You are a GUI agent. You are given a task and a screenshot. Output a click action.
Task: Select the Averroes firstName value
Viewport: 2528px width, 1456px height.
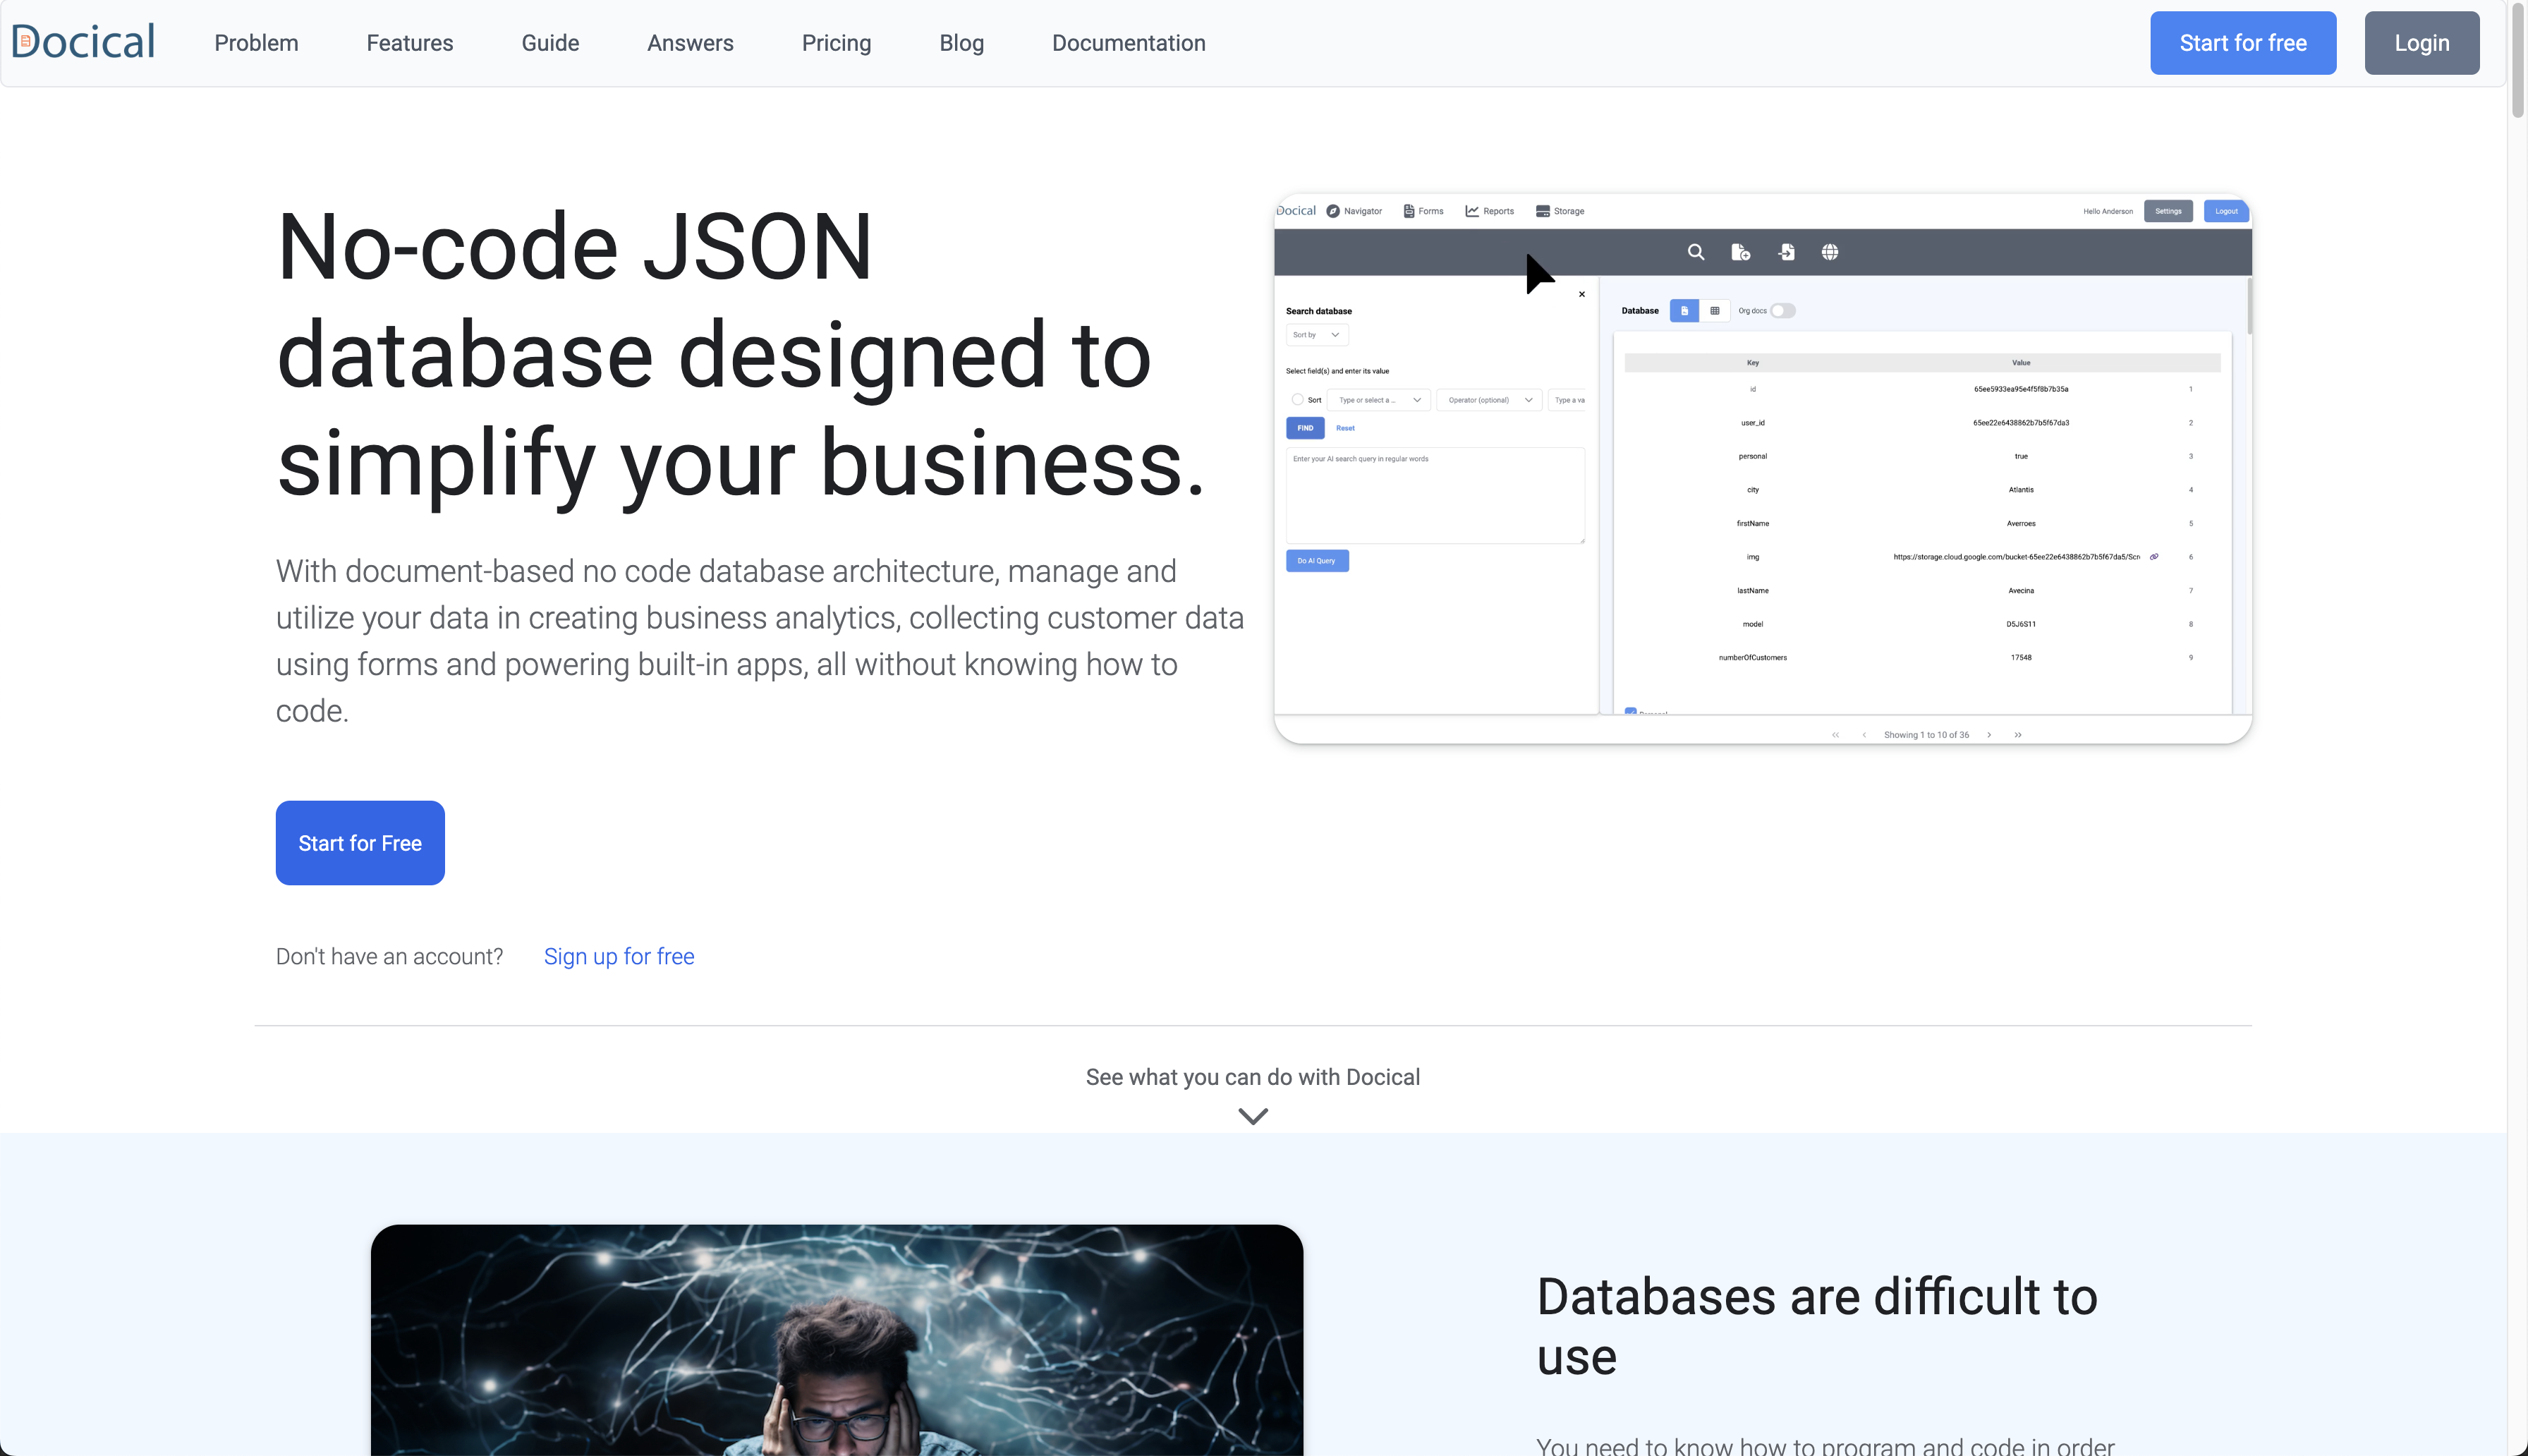click(2021, 524)
